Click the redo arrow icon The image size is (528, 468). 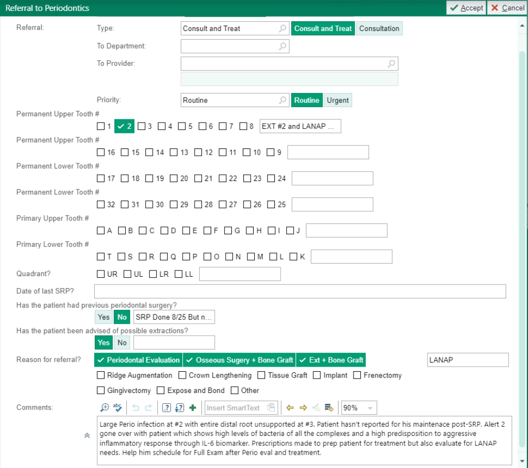[149, 408]
